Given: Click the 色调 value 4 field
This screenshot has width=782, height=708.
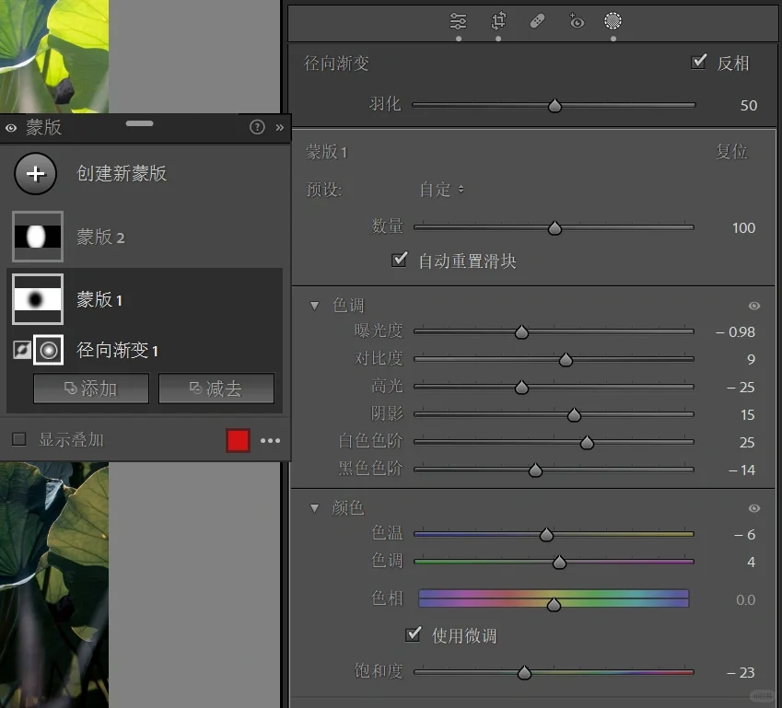Looking at the screenshot, I should coord(751,563).
